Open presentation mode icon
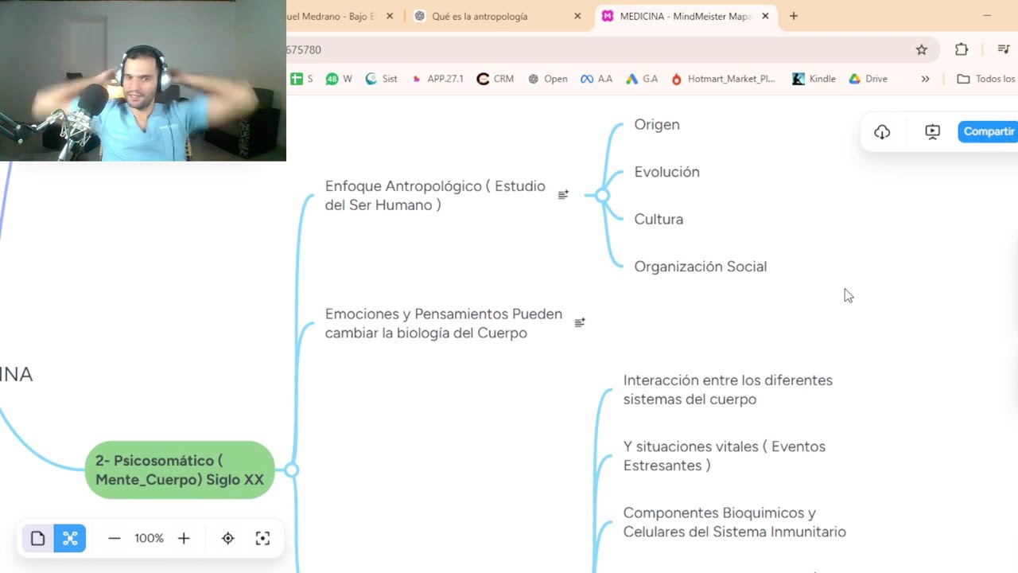The height and width of the screenshot is (573, 1018). [x=933, y=132]
